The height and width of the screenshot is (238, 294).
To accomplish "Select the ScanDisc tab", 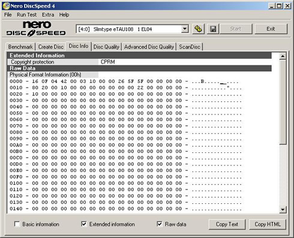I will click(190, 47).
